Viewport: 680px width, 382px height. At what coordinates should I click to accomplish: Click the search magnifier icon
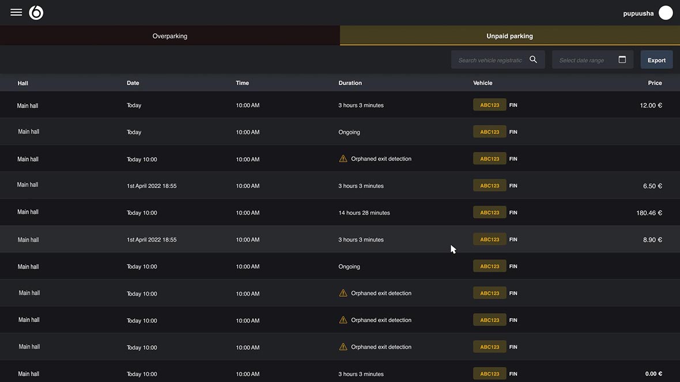coord(532,59)
